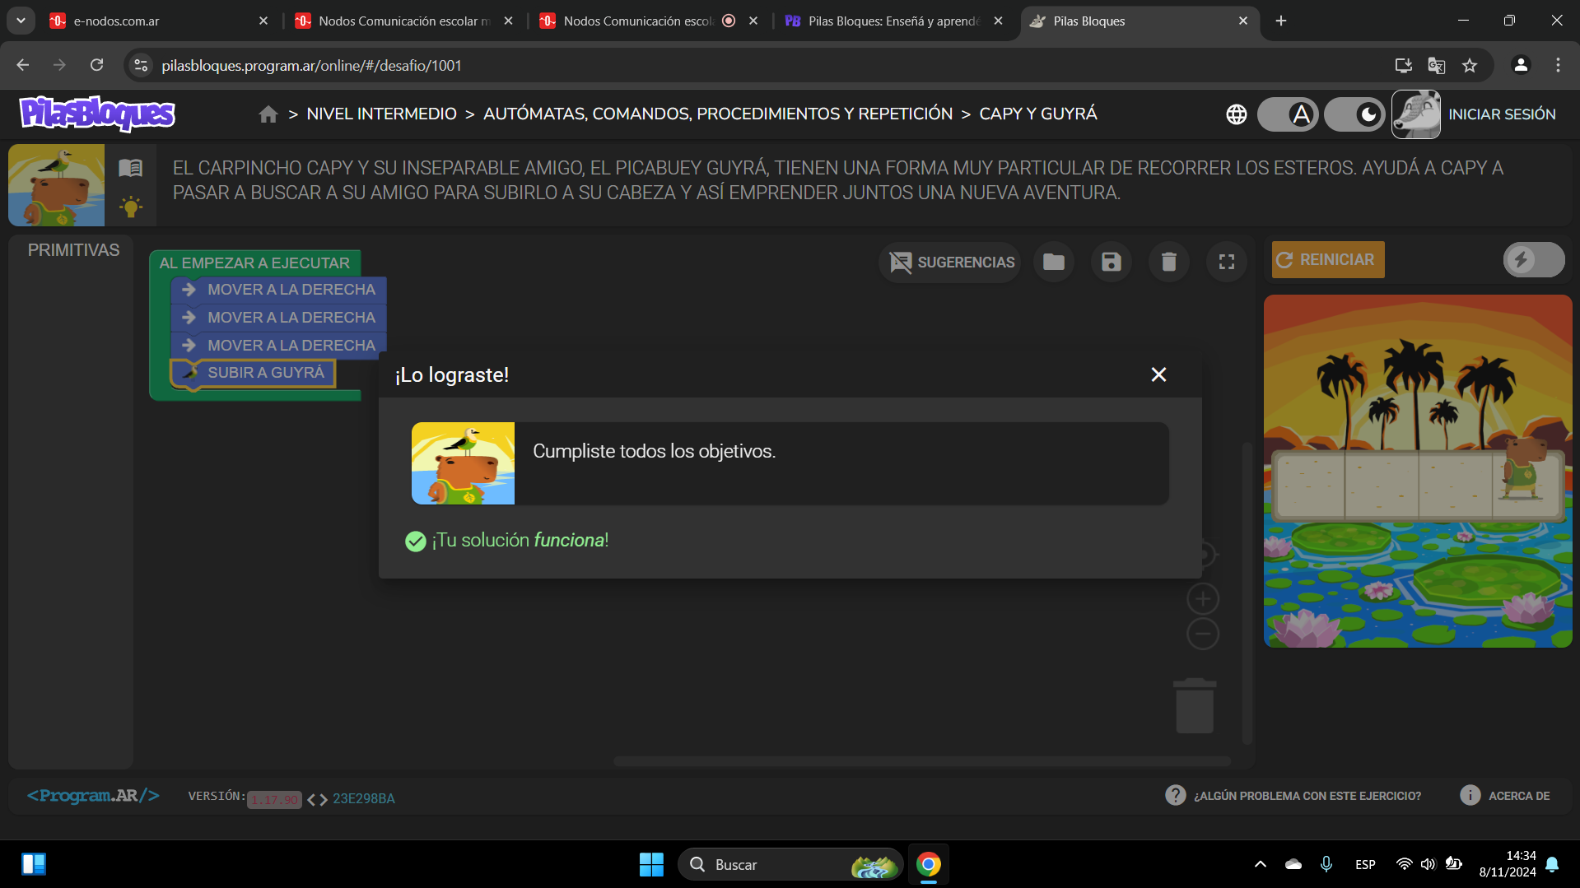Image resolution: width=1580 pixels, height=888 pixels.
Task: Open the Chrome three-dot menu
Action: 1557,65
